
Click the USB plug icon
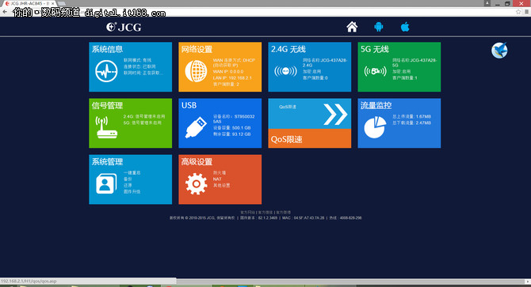[x=196, y=127]
